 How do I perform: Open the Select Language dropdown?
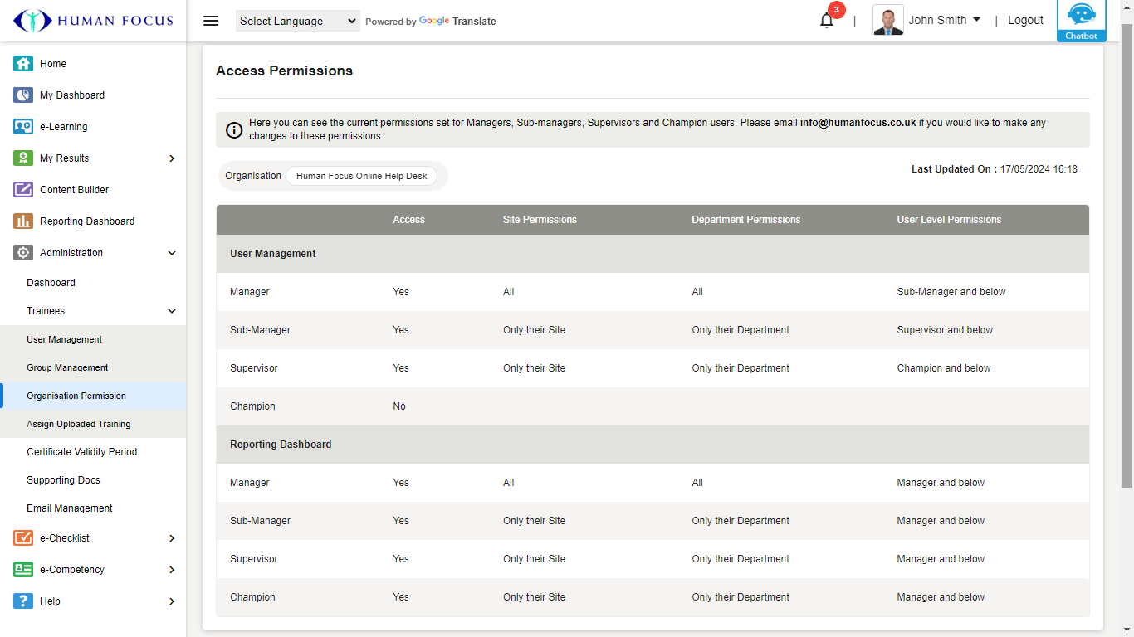pyautogui.click(x=297, y=21)
